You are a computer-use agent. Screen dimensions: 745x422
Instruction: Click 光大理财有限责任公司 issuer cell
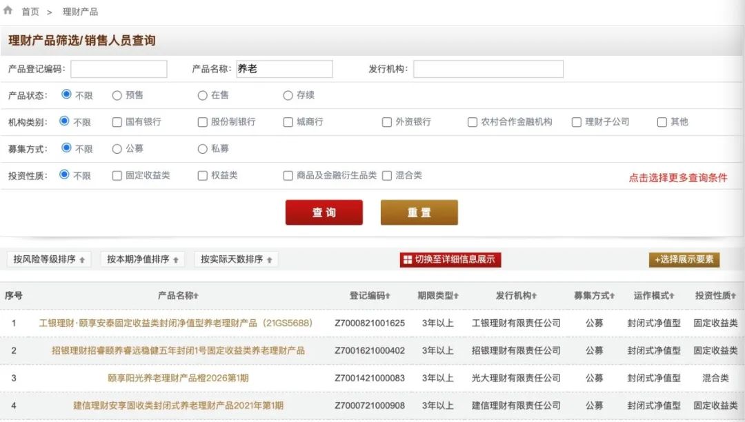tap(516, 379)
